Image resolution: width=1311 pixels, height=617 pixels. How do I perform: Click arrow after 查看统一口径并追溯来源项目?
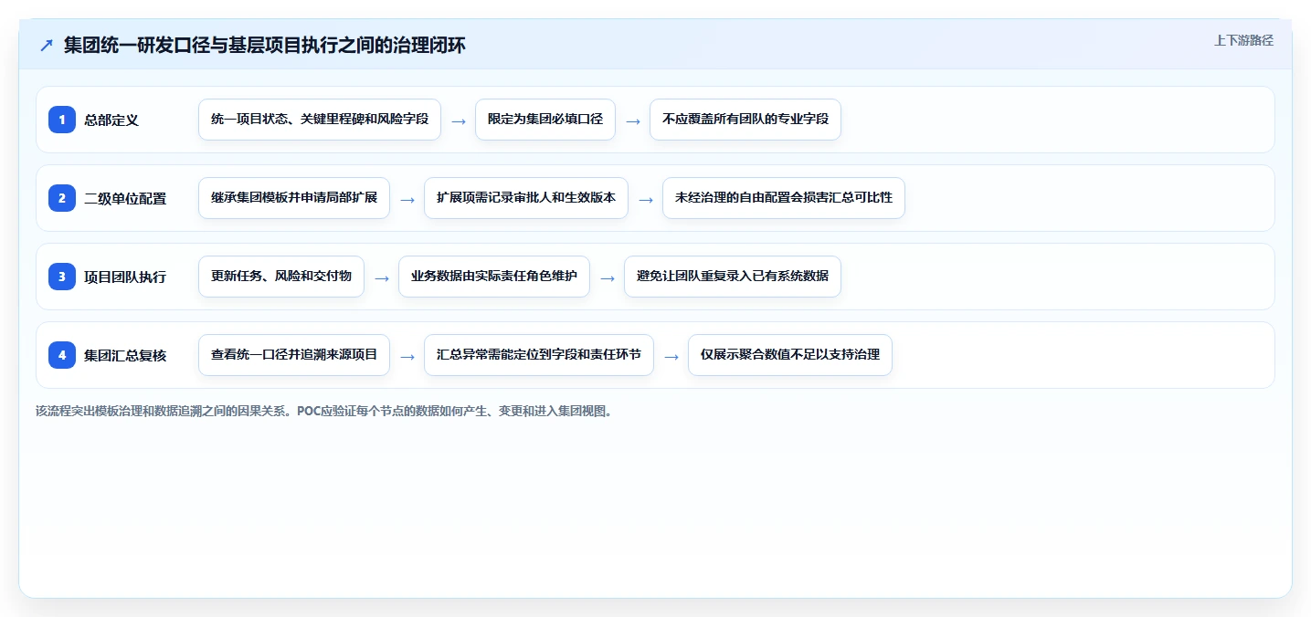(407, 356)
